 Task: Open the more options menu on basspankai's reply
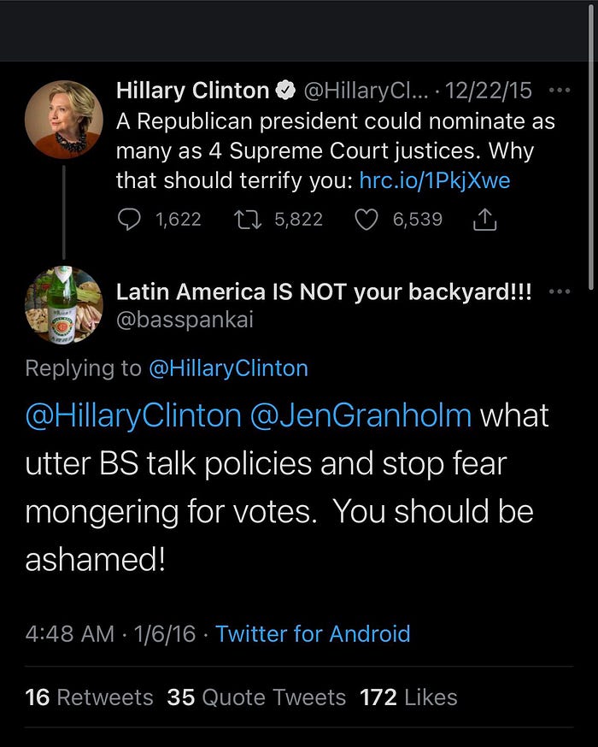[x=559, y=291]
